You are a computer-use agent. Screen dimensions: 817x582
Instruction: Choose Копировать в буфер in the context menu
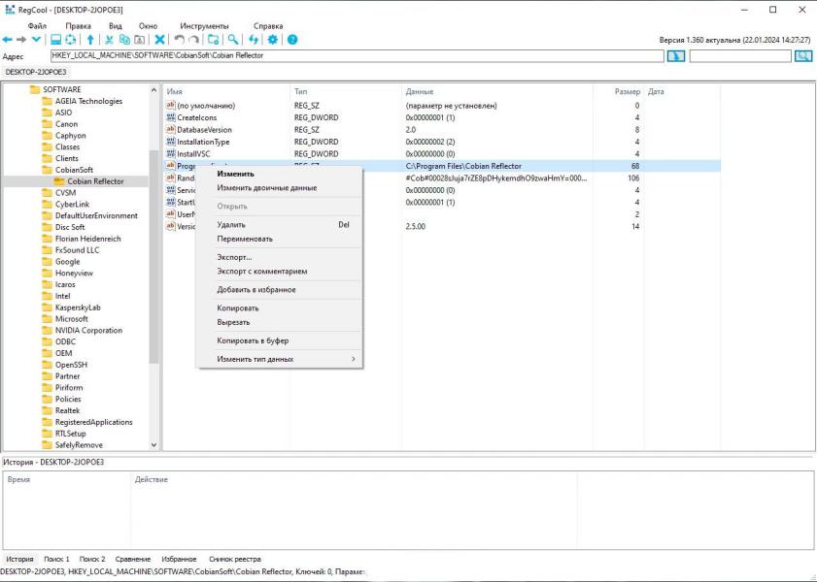pos(279,340)
